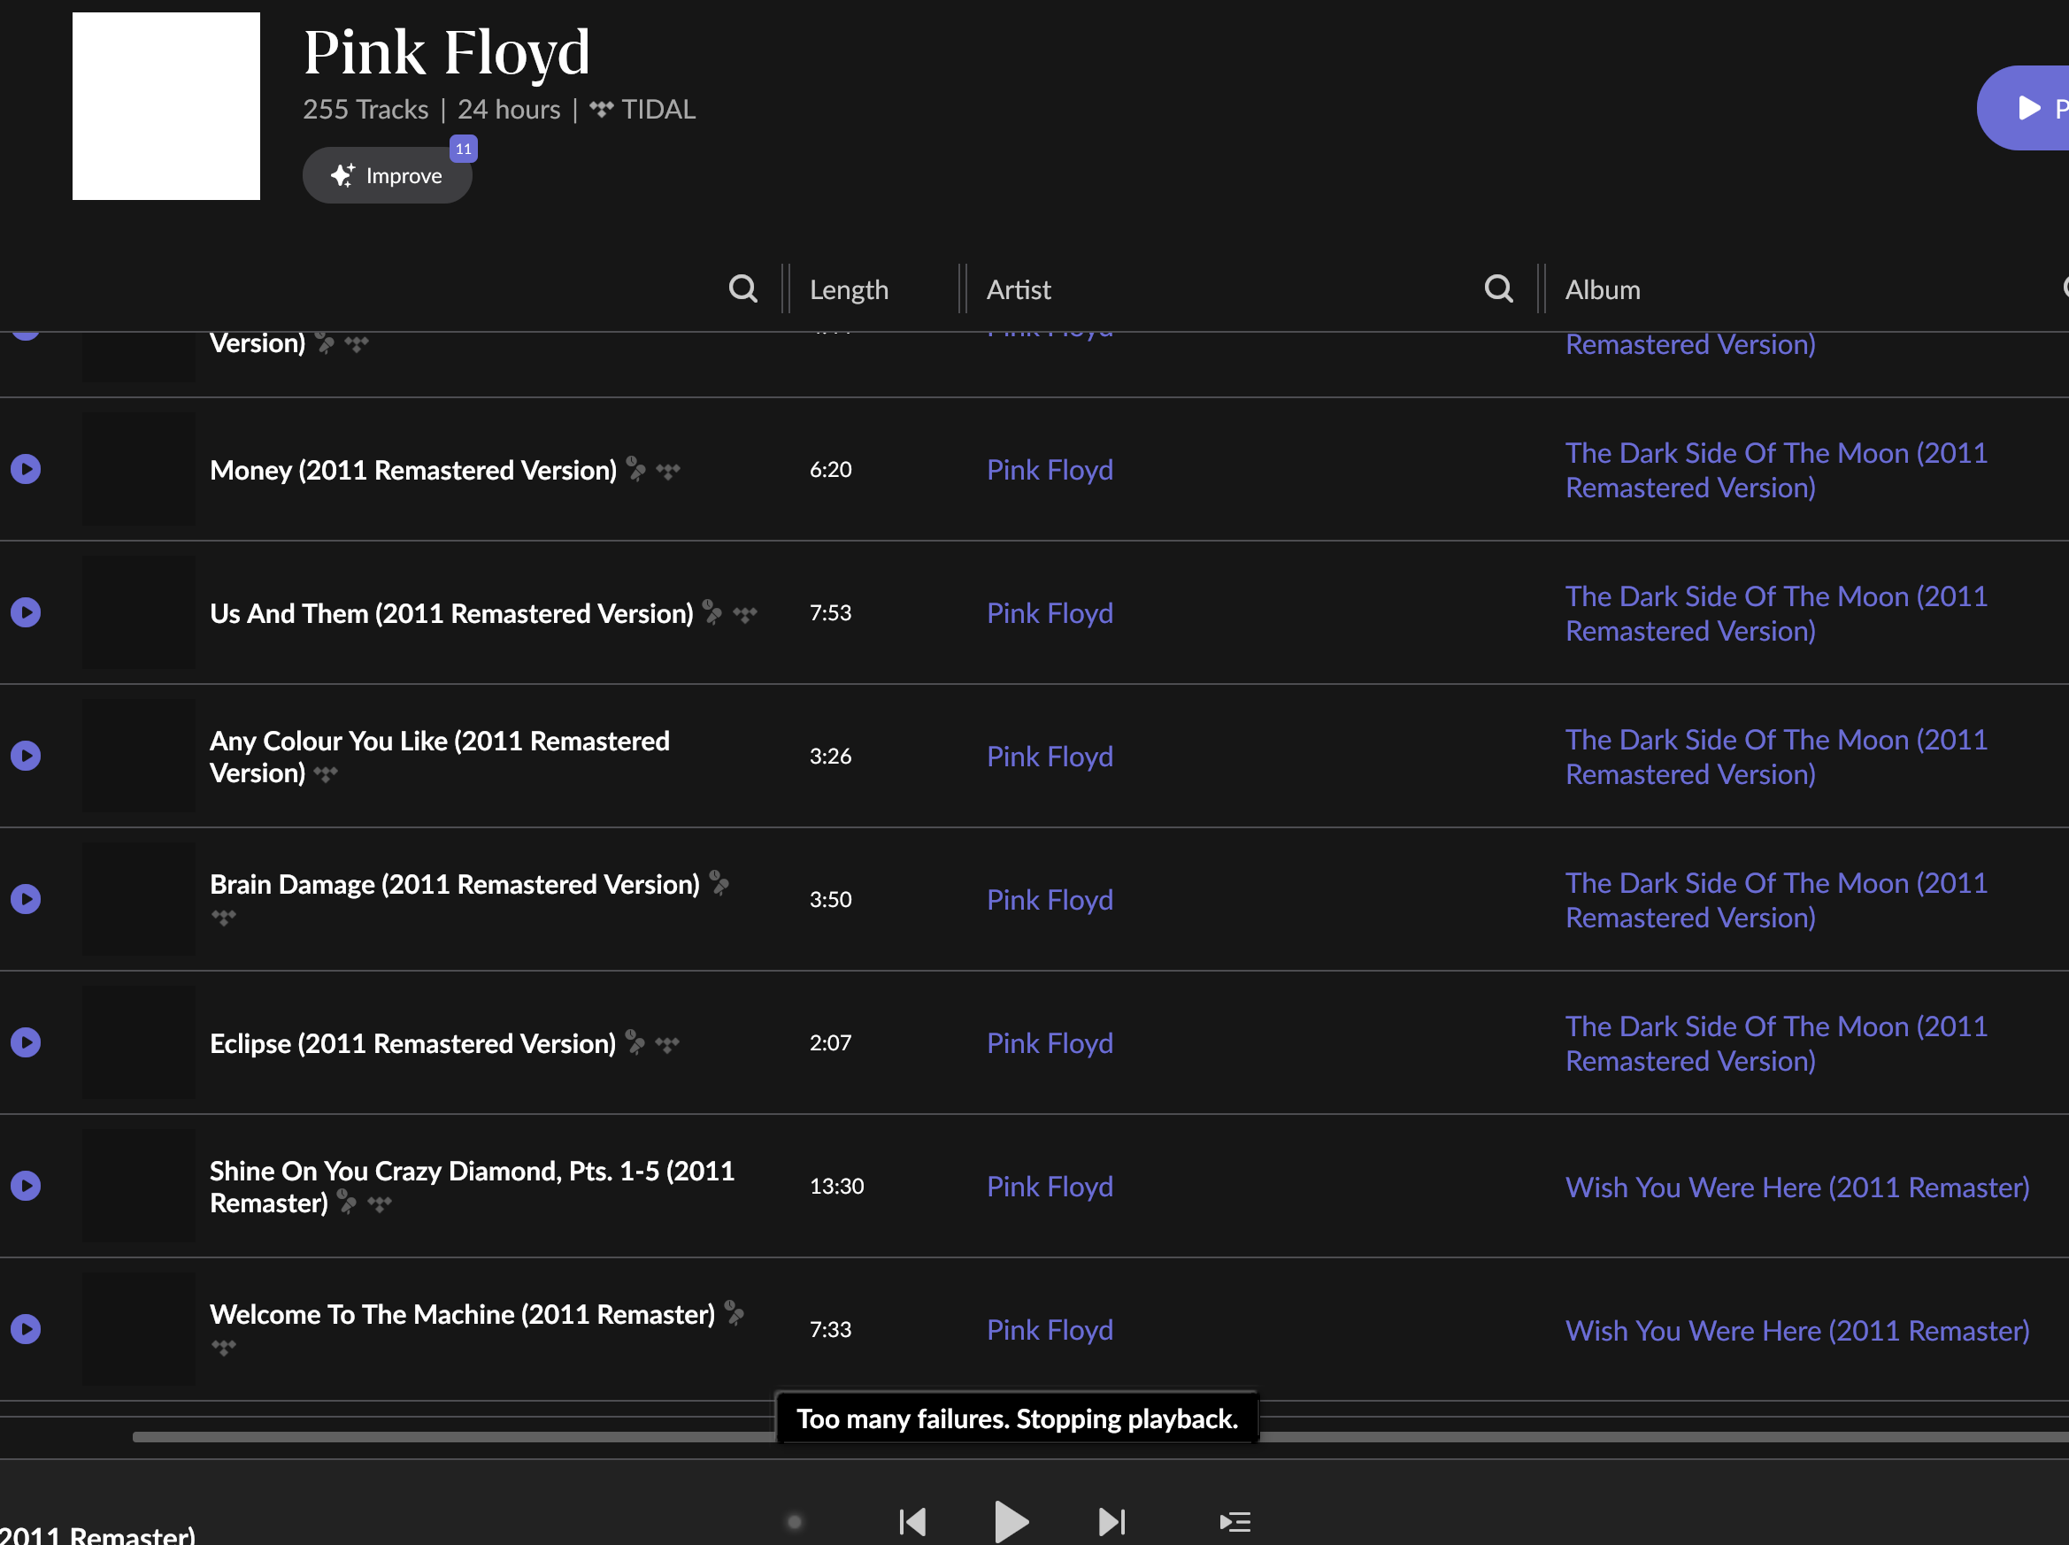Screen dimensions: 2069x1545
Task: Play Any Colour You Like track
Action: (27, 756)
